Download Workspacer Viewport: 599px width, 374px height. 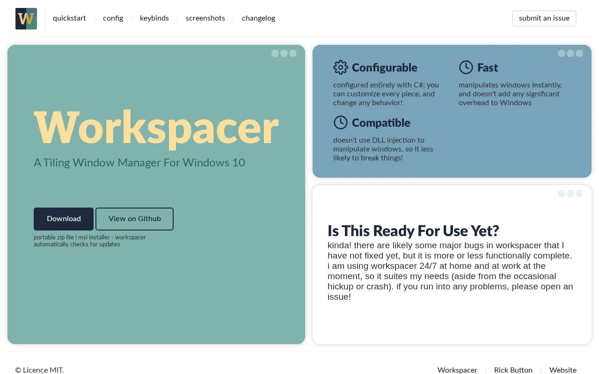pyautogui.click(x=64, y=219)
